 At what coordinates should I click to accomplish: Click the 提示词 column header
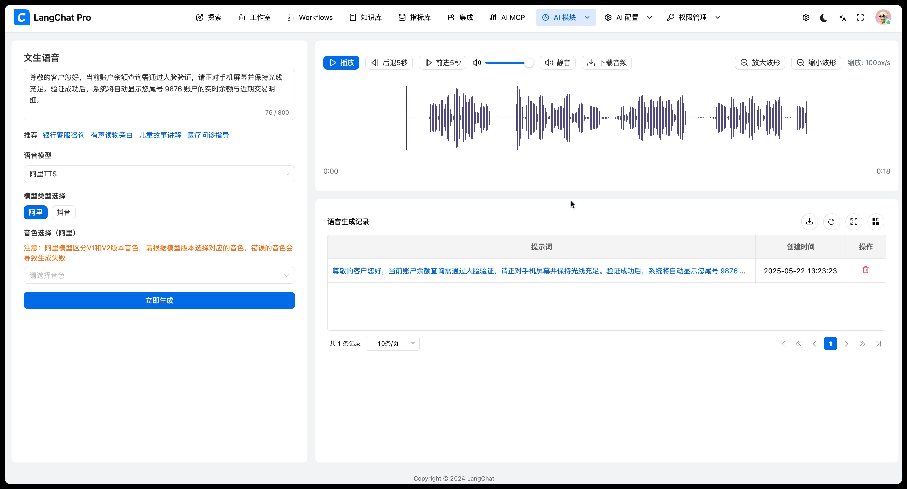[x=541, y=247]
